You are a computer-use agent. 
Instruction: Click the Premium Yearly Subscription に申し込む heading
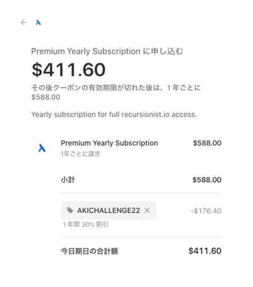107,51
